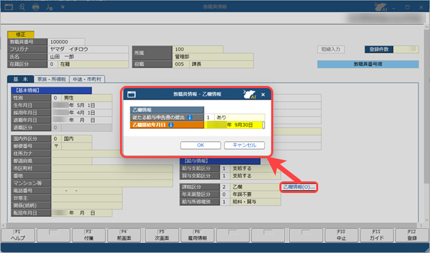Switch to the 中途・市町村 tab

(x=87, y=79)
